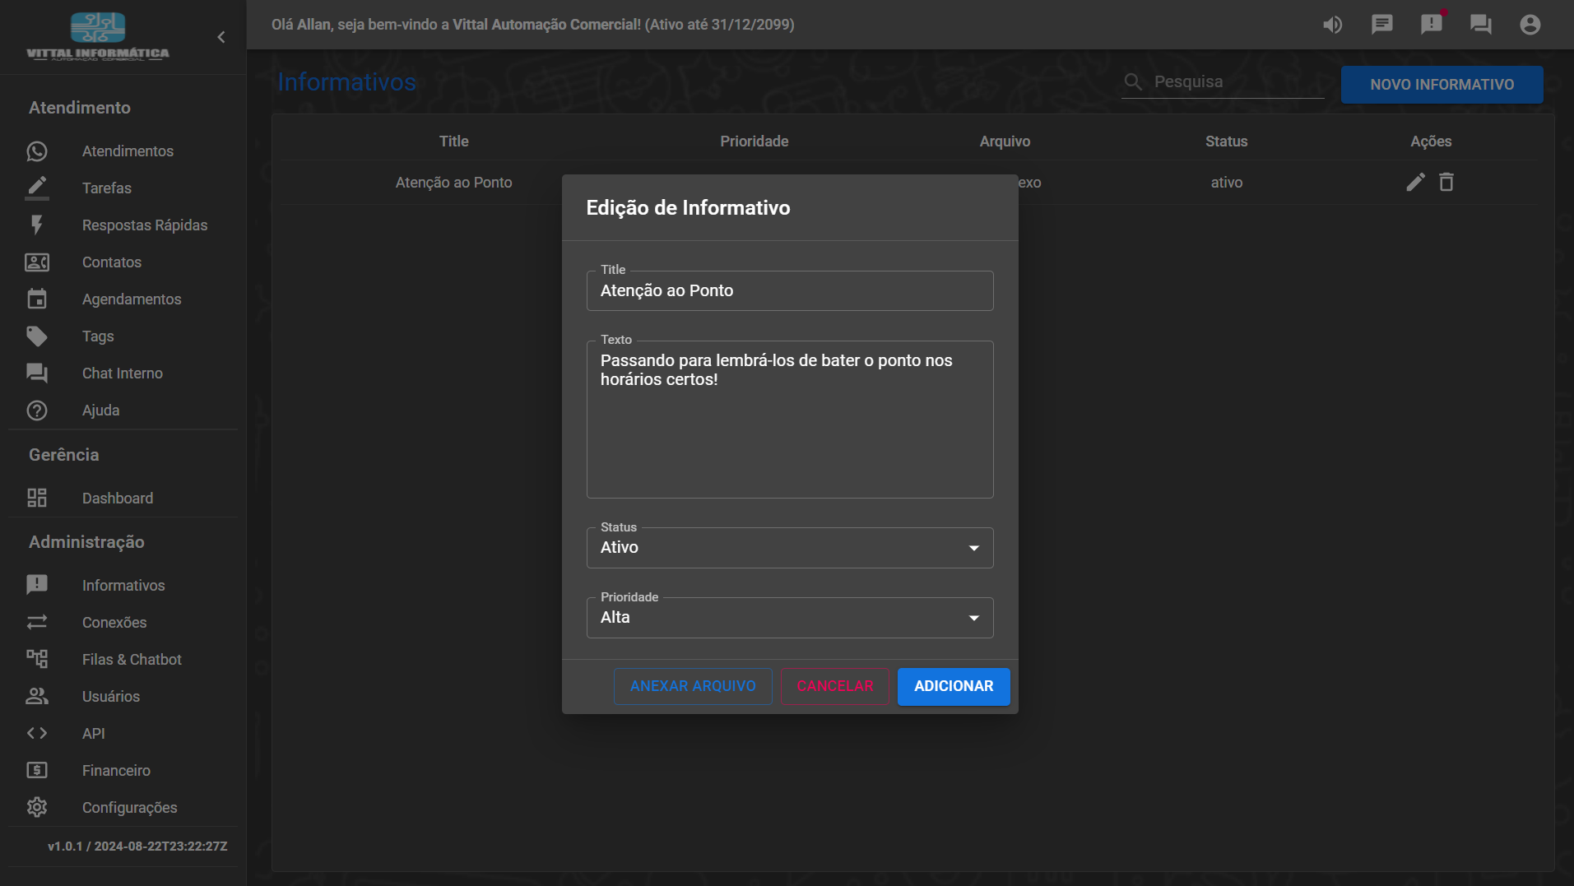The width and height of the screenshot is (1574, 886).
Task: Click the CANCELAR button in dialog
Action: (x=835, y=686)
